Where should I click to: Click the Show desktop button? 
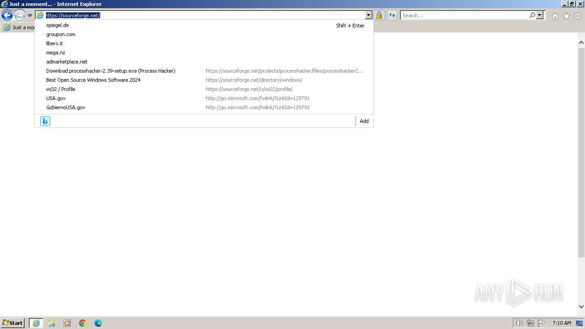(x=580, y=323)
